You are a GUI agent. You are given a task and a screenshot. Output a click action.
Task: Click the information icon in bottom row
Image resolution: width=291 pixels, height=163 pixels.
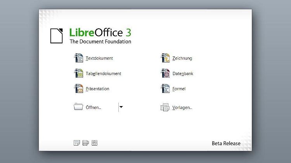tap(94, 143)
